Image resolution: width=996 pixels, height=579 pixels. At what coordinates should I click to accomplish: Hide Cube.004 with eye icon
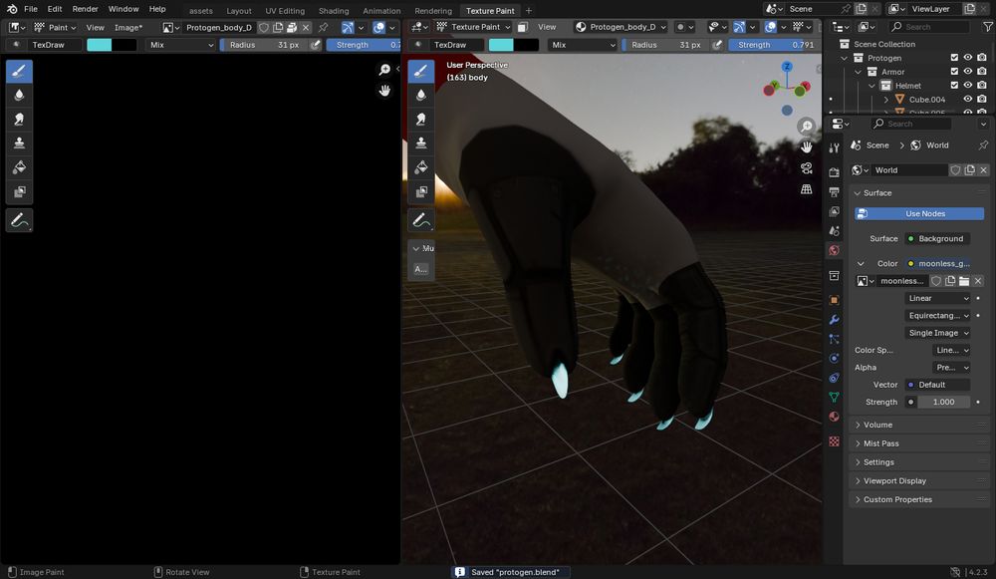(968, 99)
